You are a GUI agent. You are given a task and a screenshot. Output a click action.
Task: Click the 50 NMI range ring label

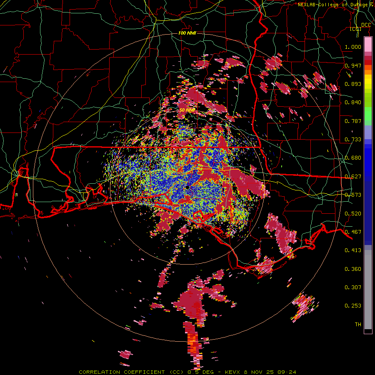(x=187, y=110)
